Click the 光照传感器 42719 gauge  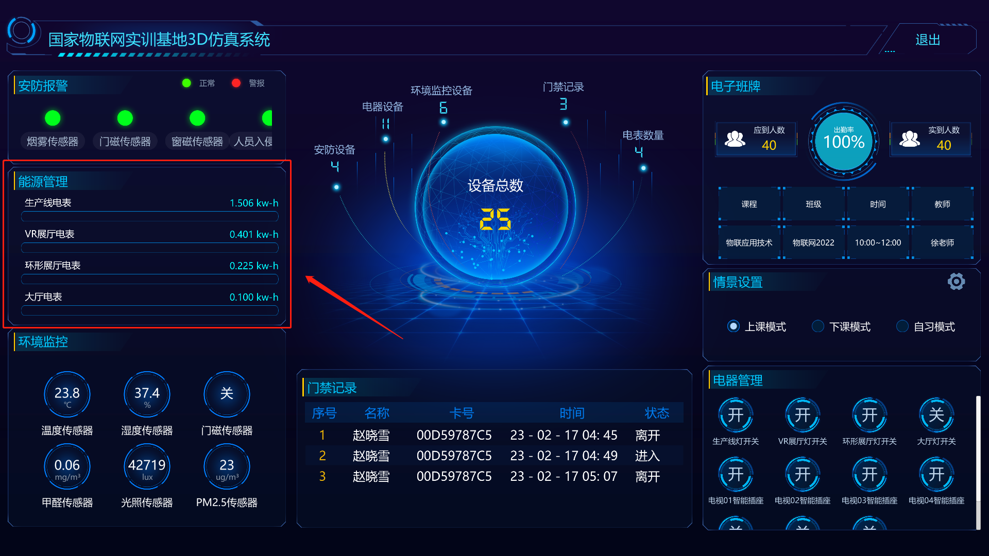click(147, 467)
